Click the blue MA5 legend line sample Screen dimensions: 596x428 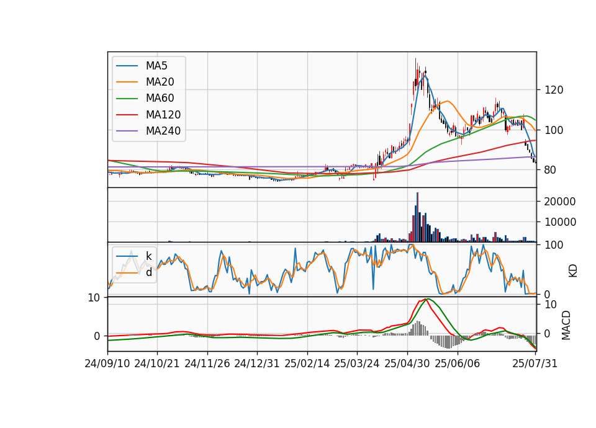coord(127,66)
